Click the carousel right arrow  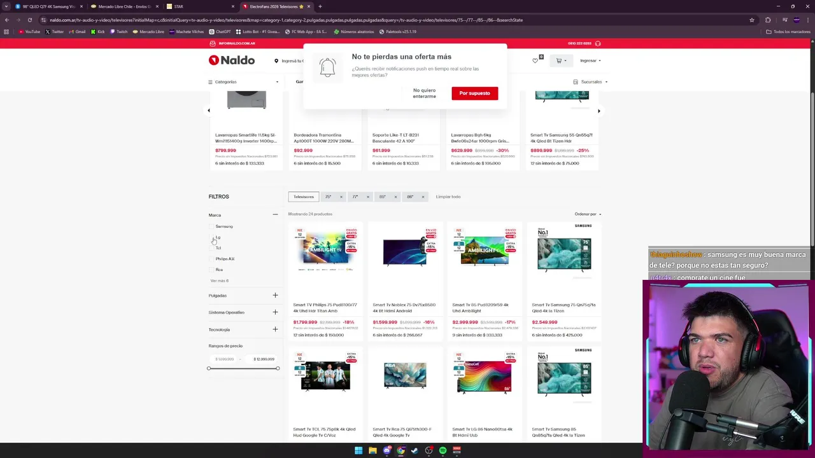[599, 111]
